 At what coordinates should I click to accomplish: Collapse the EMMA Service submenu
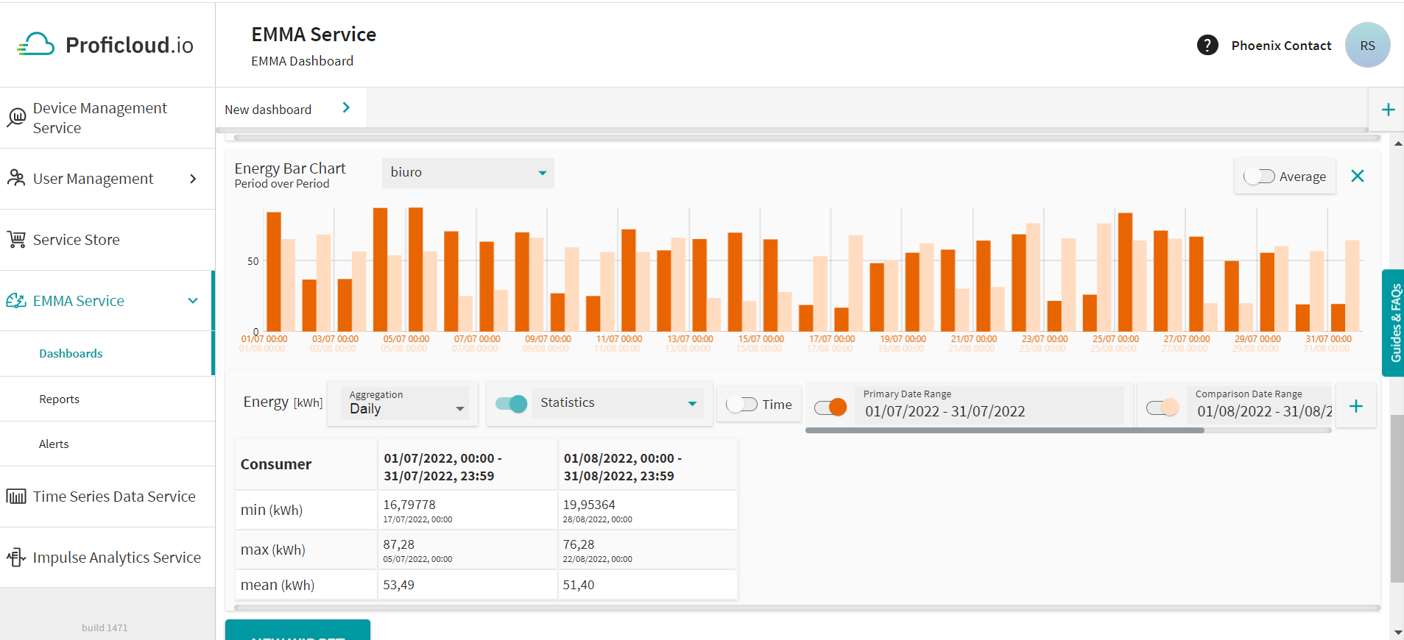tap(193, 300)
